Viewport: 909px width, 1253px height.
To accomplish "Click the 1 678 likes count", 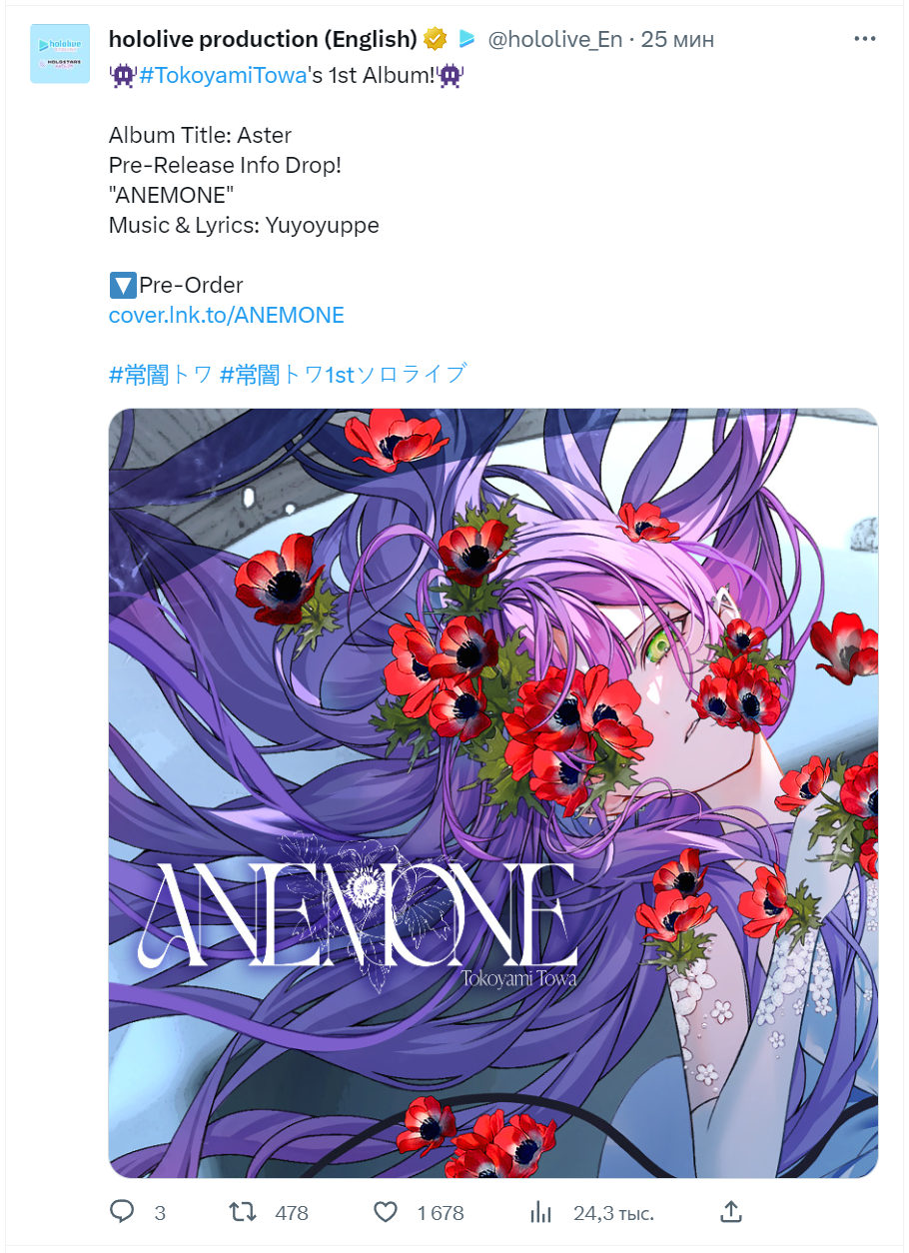I will (x=441, y=1213).
